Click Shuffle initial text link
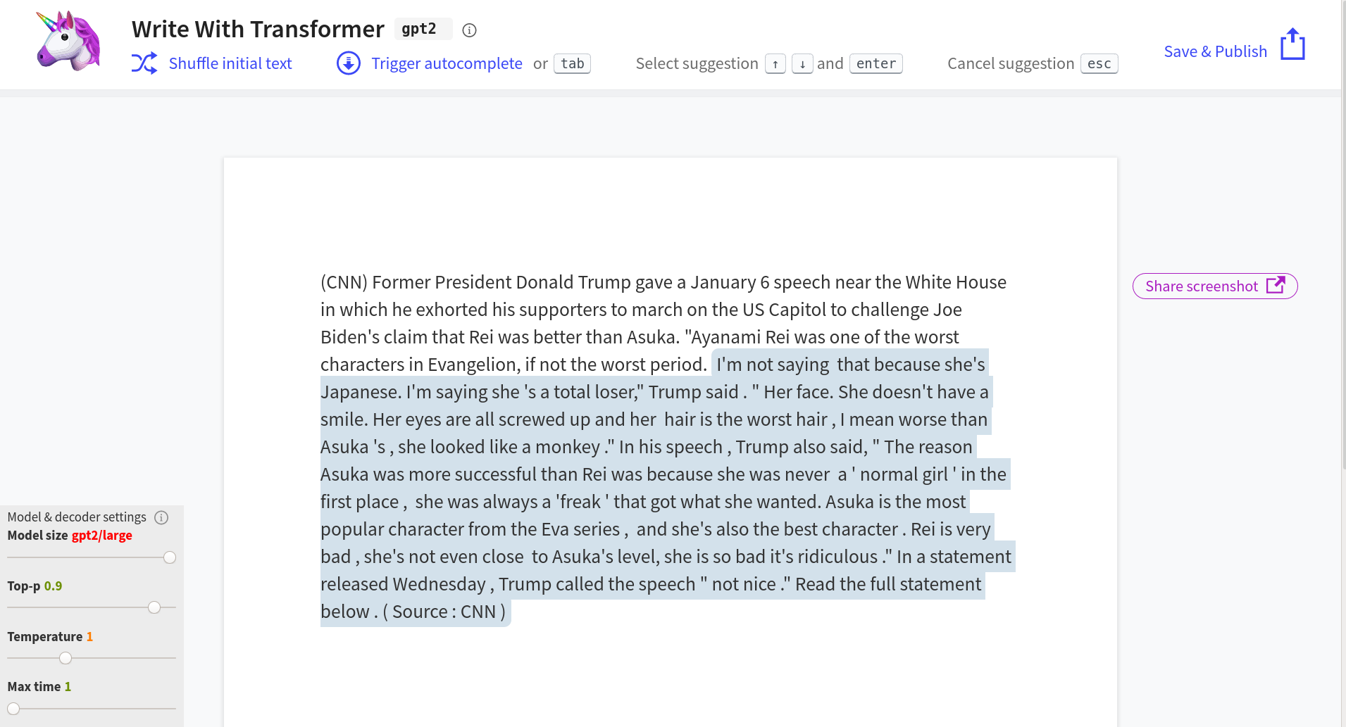 click(230, 63)
